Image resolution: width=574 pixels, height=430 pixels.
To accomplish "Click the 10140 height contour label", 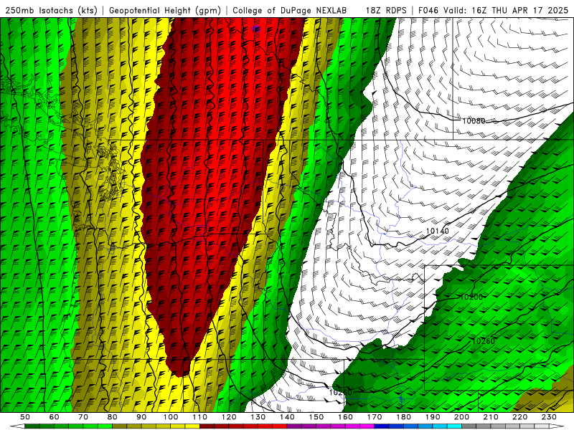I will click(x=438, y=231).
